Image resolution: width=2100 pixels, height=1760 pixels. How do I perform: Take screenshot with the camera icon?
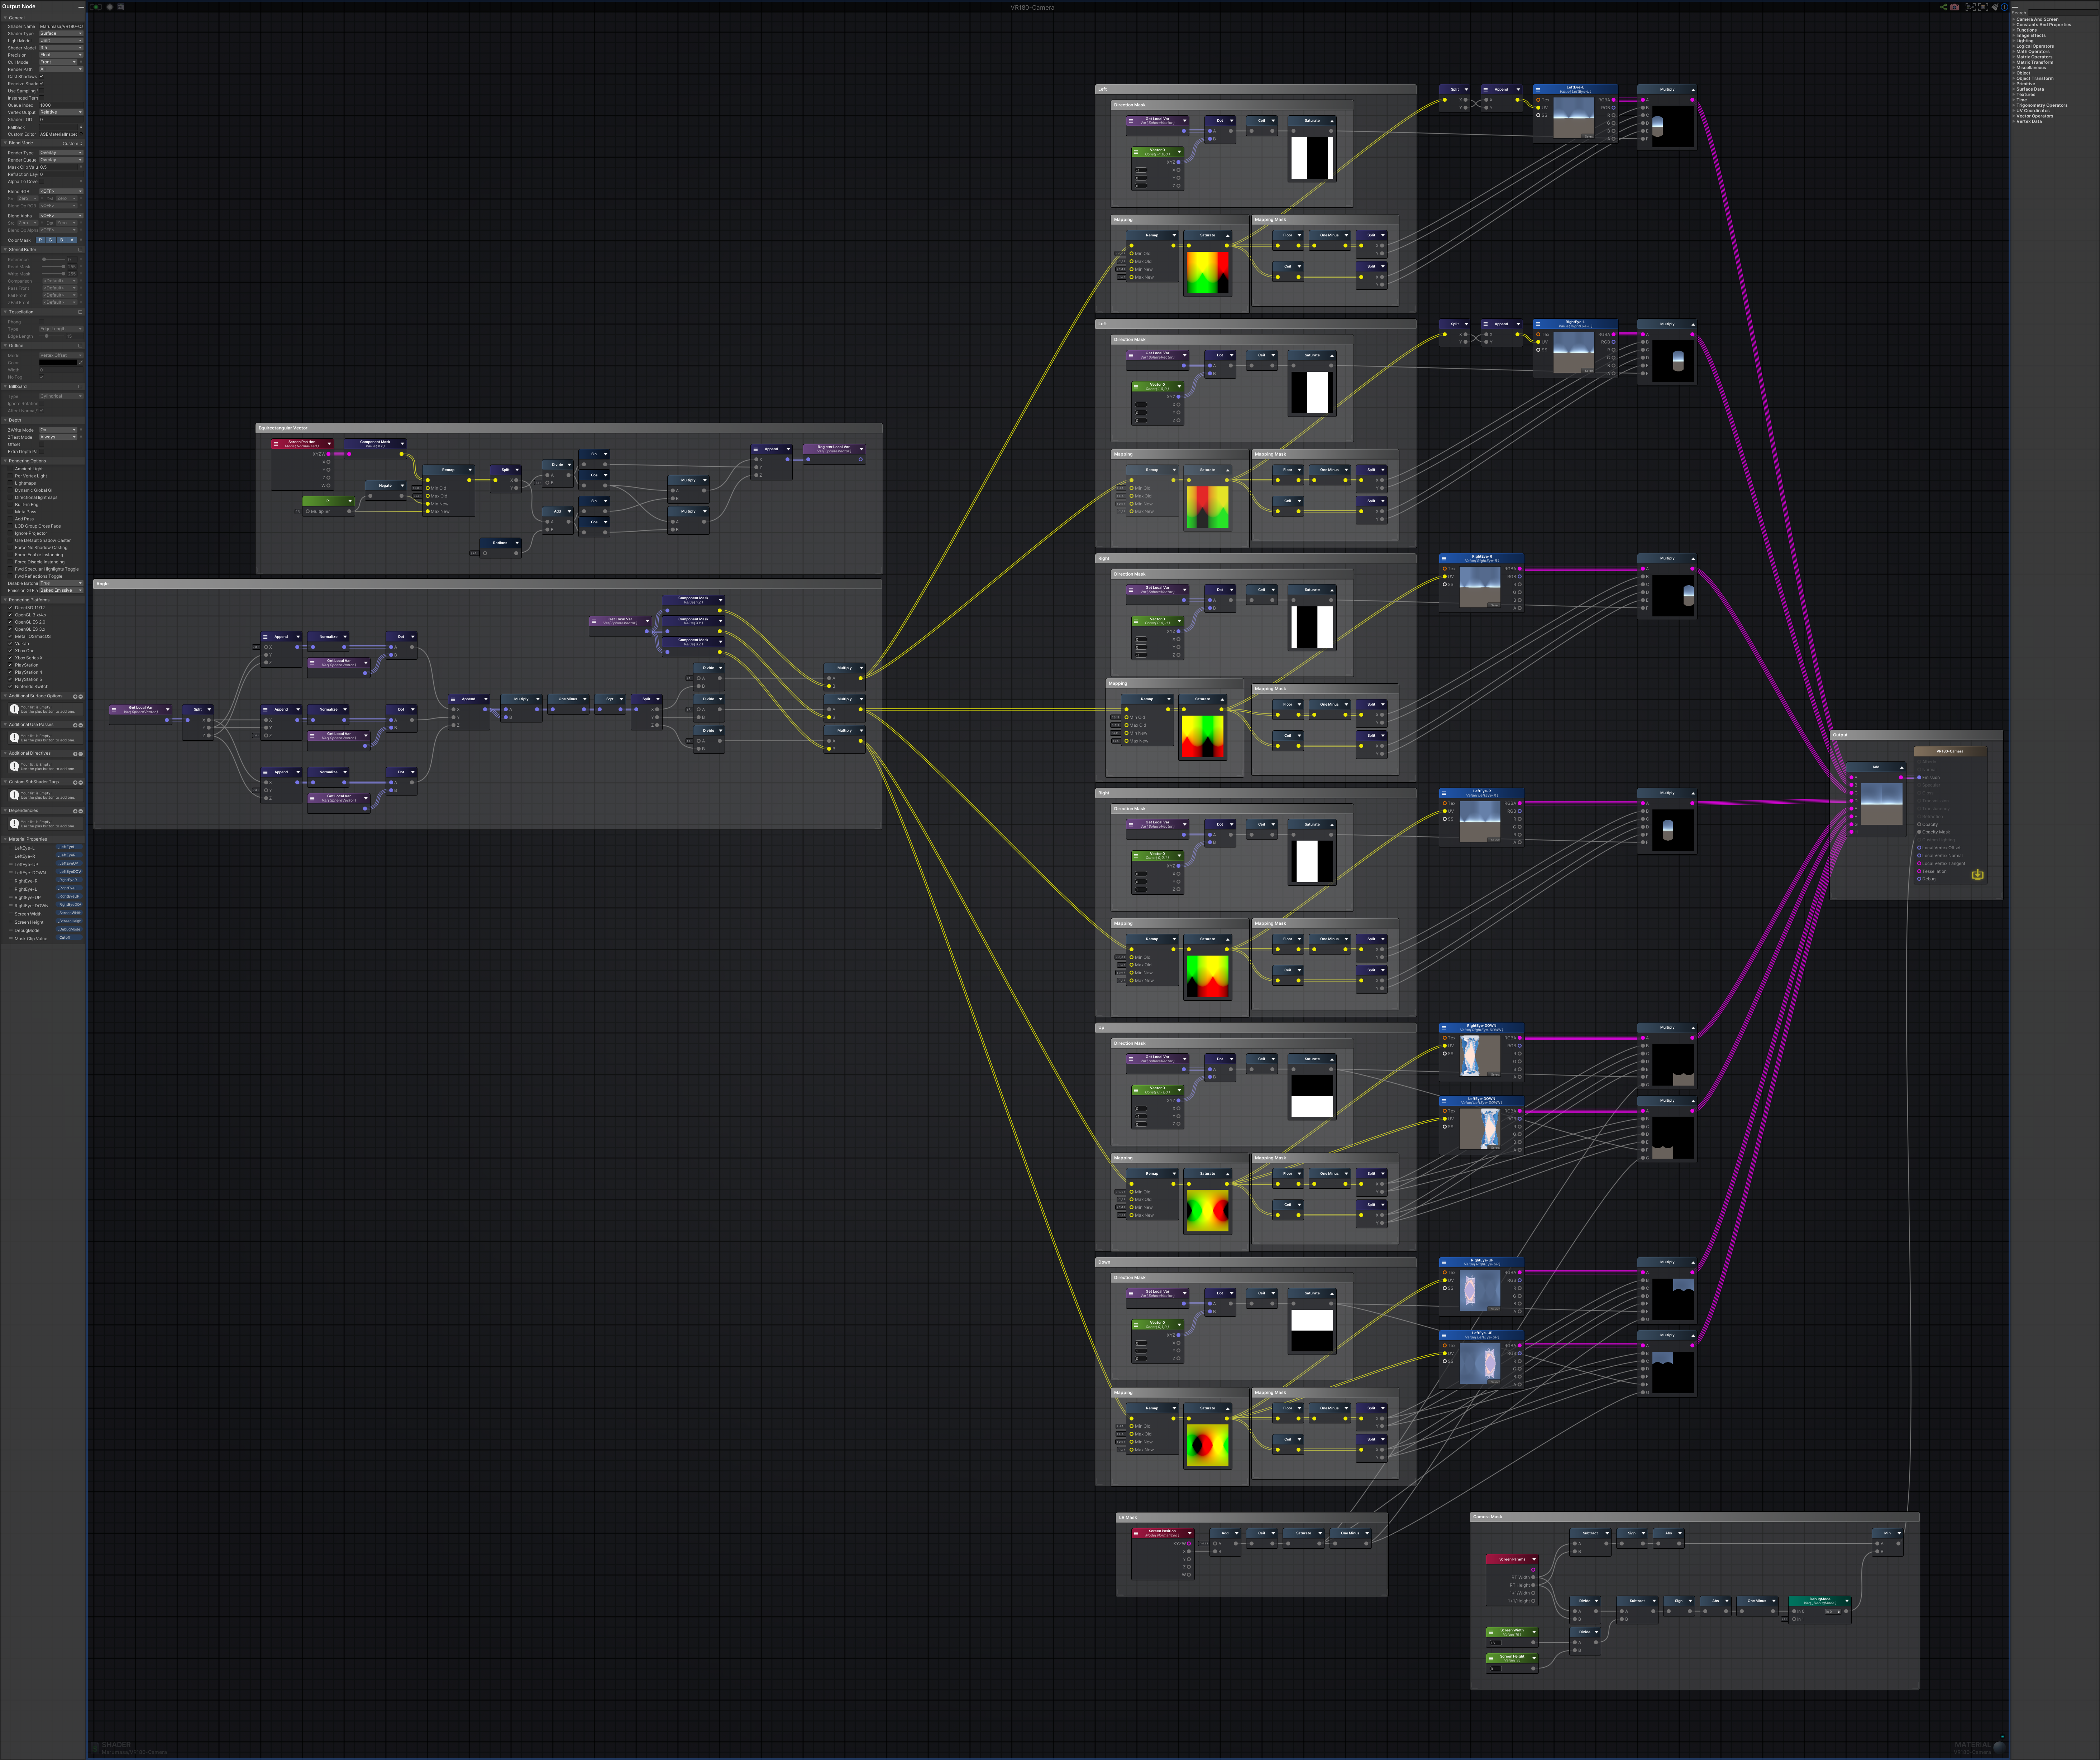[x=1955, y=7]
